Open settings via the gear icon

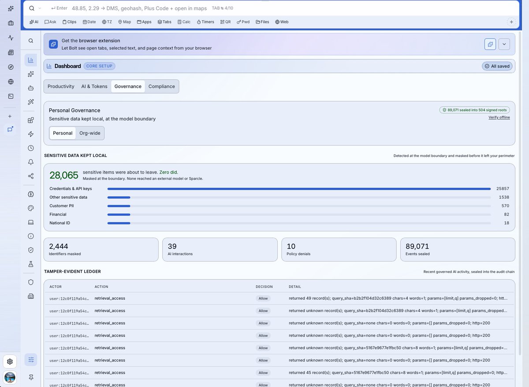click(10, 361)
